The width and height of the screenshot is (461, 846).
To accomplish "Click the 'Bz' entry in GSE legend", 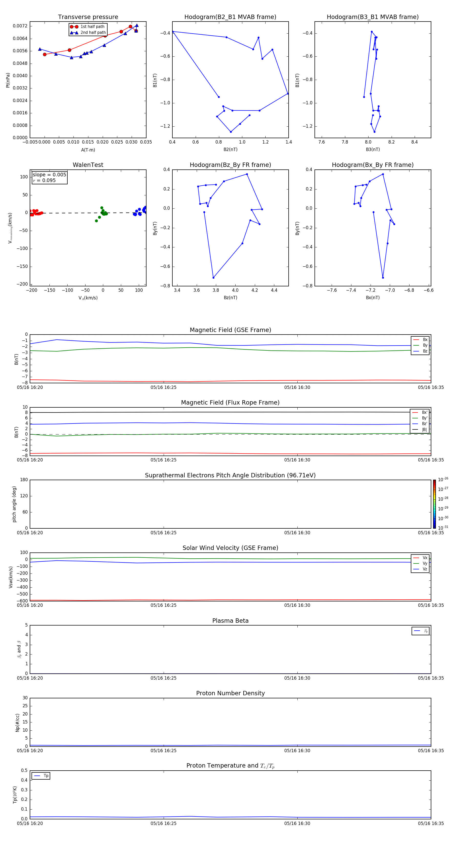I will (x=420, y=351).
